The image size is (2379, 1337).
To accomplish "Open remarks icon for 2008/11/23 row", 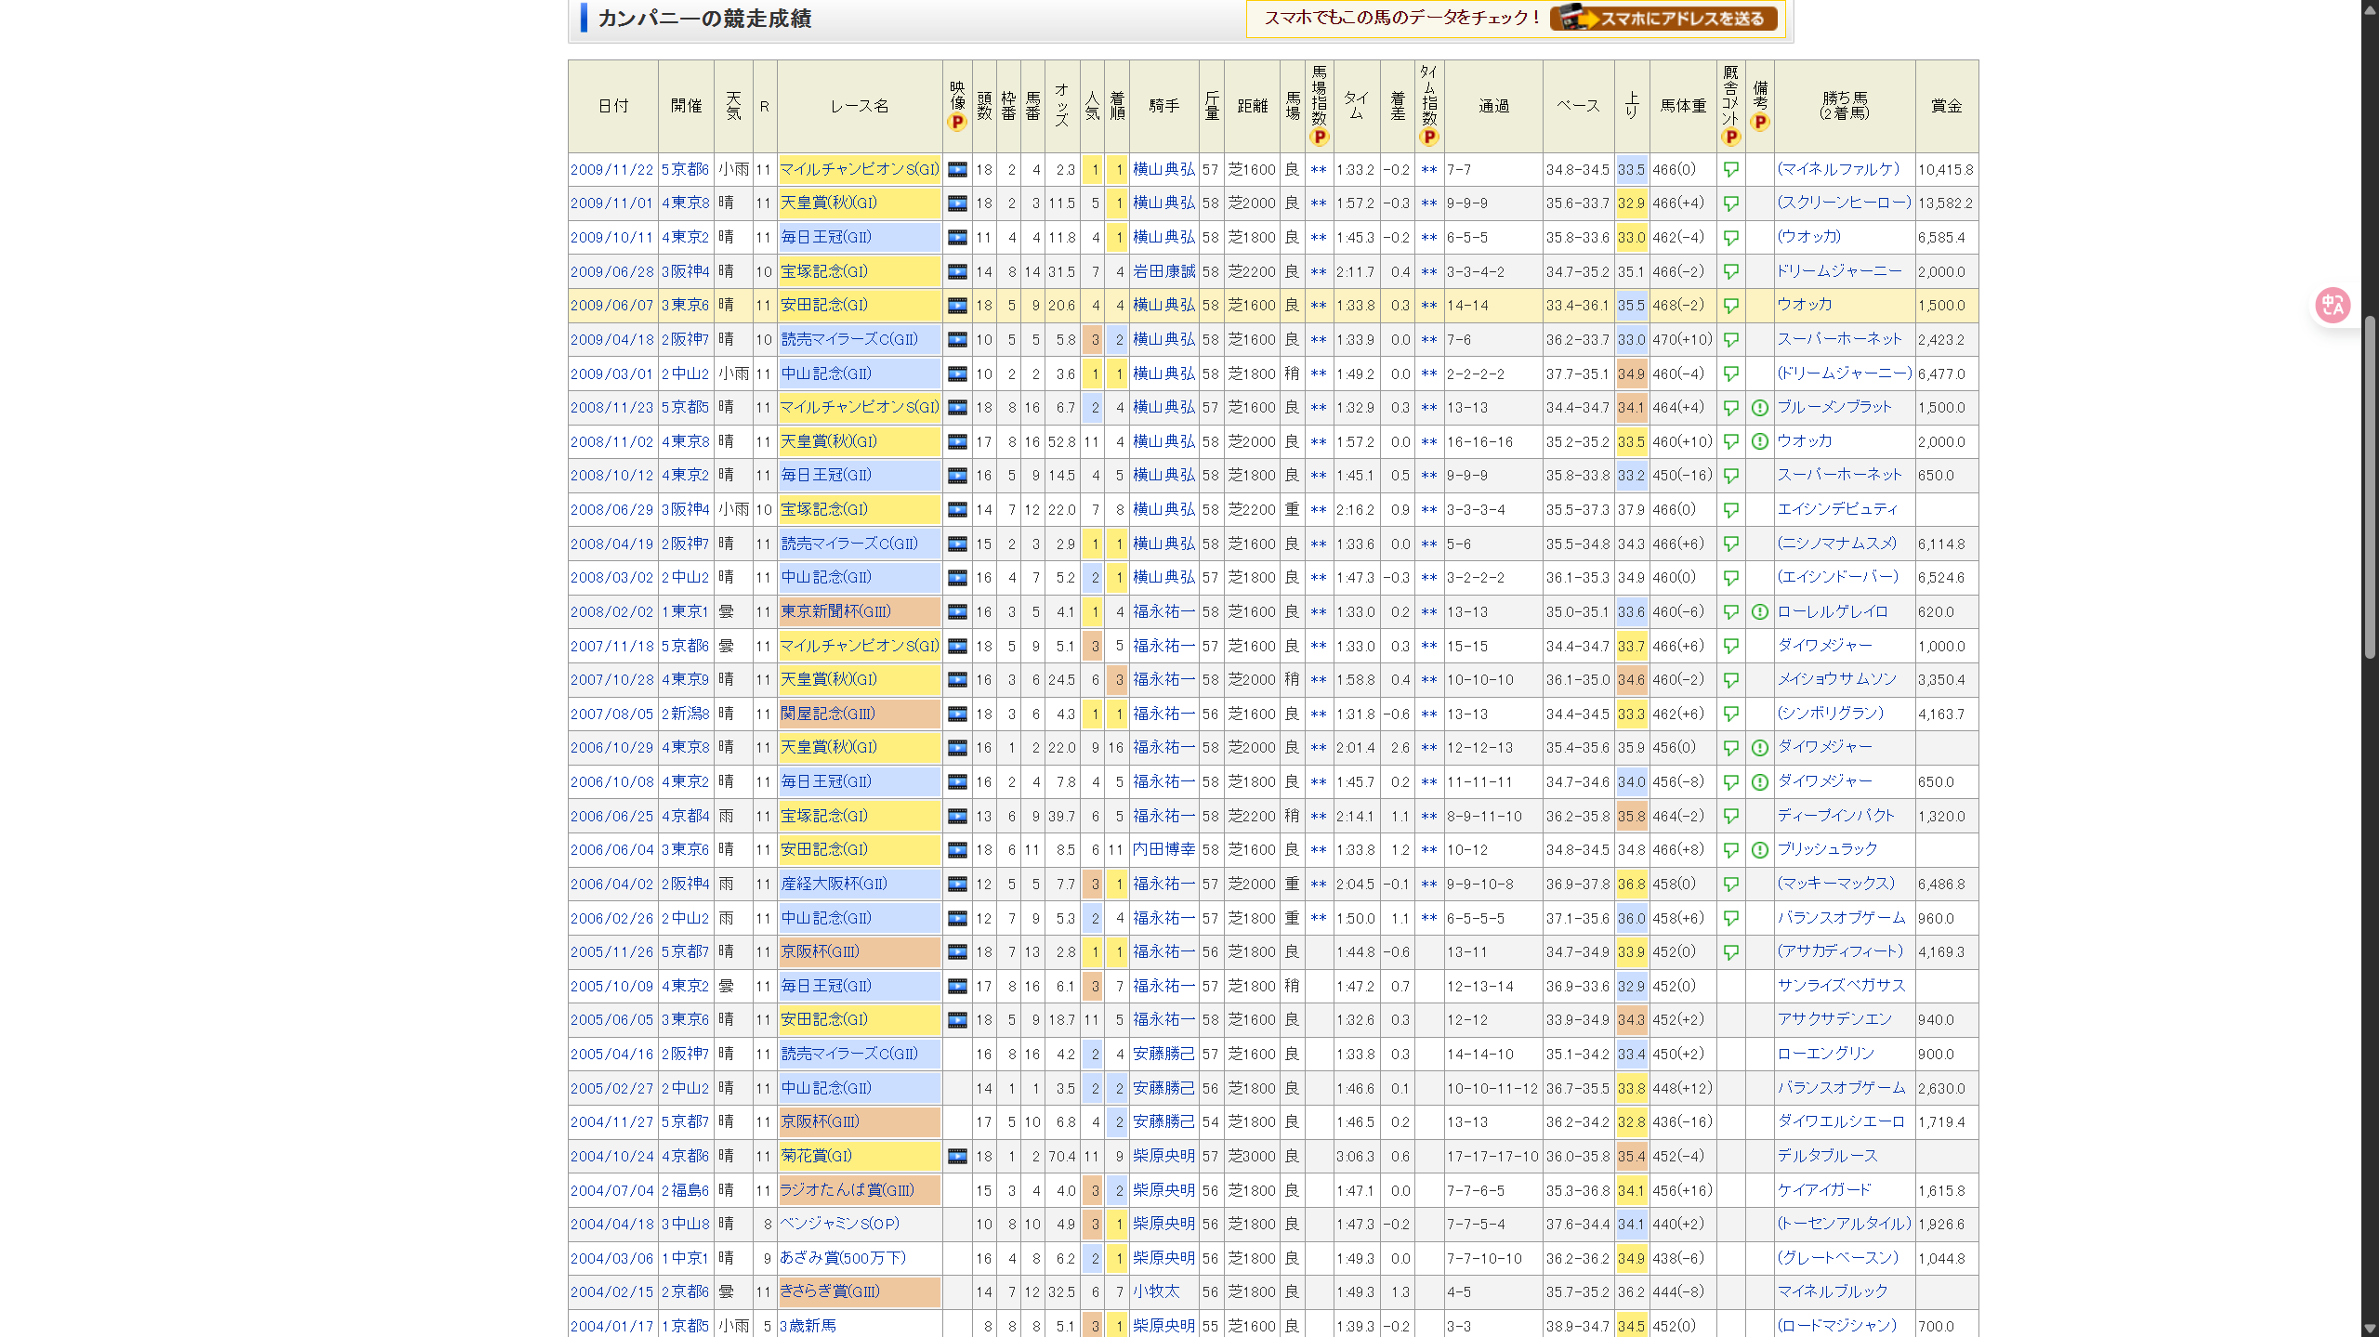I will click(x=1759, y=408).
